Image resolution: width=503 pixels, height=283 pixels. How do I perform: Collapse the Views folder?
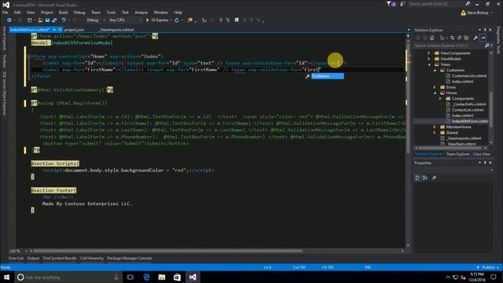pos(429,64)
